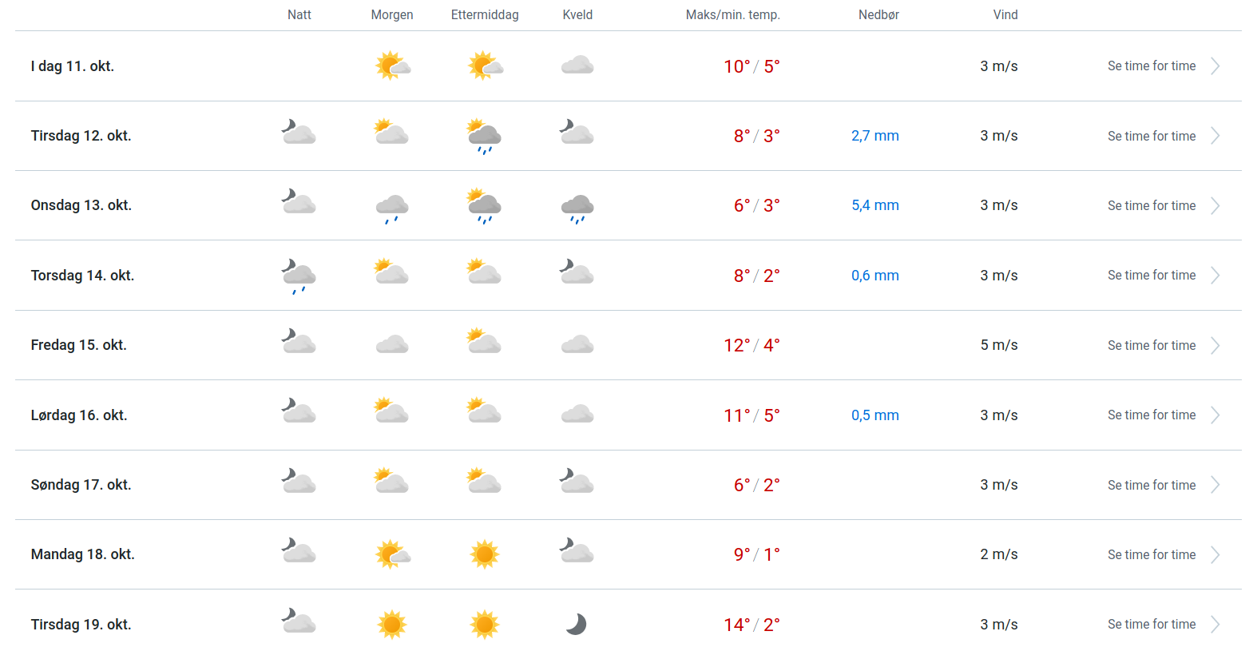The image size is (1257, 659).
Task: Click Torsdag 14. okt. night rain icon
Action: pyautogui.click(x=299, y=276)
